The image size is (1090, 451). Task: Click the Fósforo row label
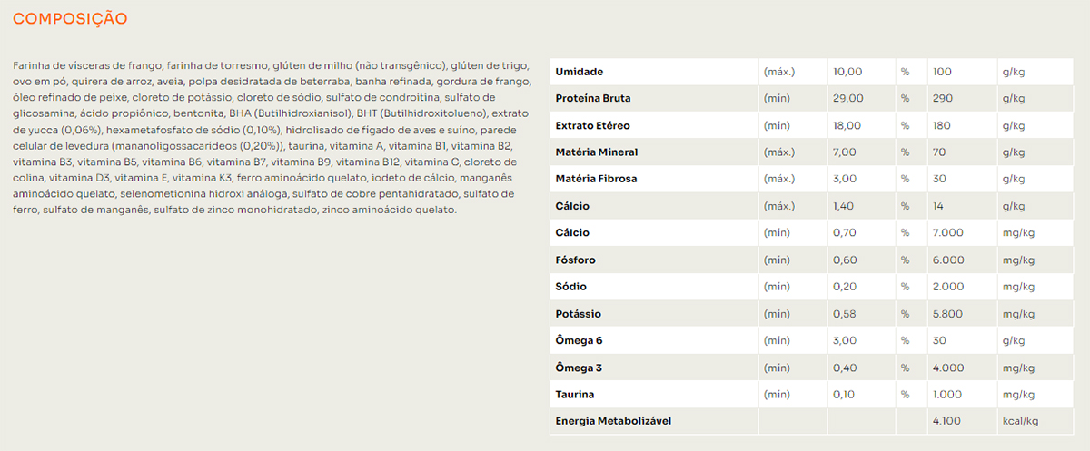576,260
